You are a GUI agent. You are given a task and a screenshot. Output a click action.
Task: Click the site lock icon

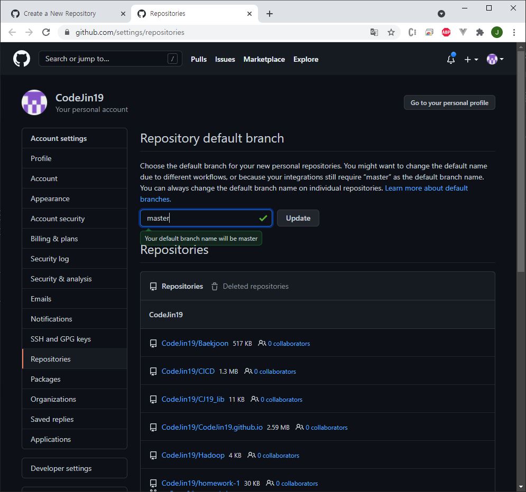(67, 32)
